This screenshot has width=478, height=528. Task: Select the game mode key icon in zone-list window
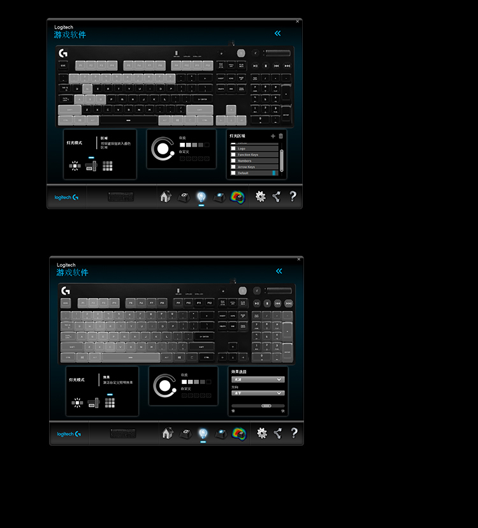tap(219, 196)
